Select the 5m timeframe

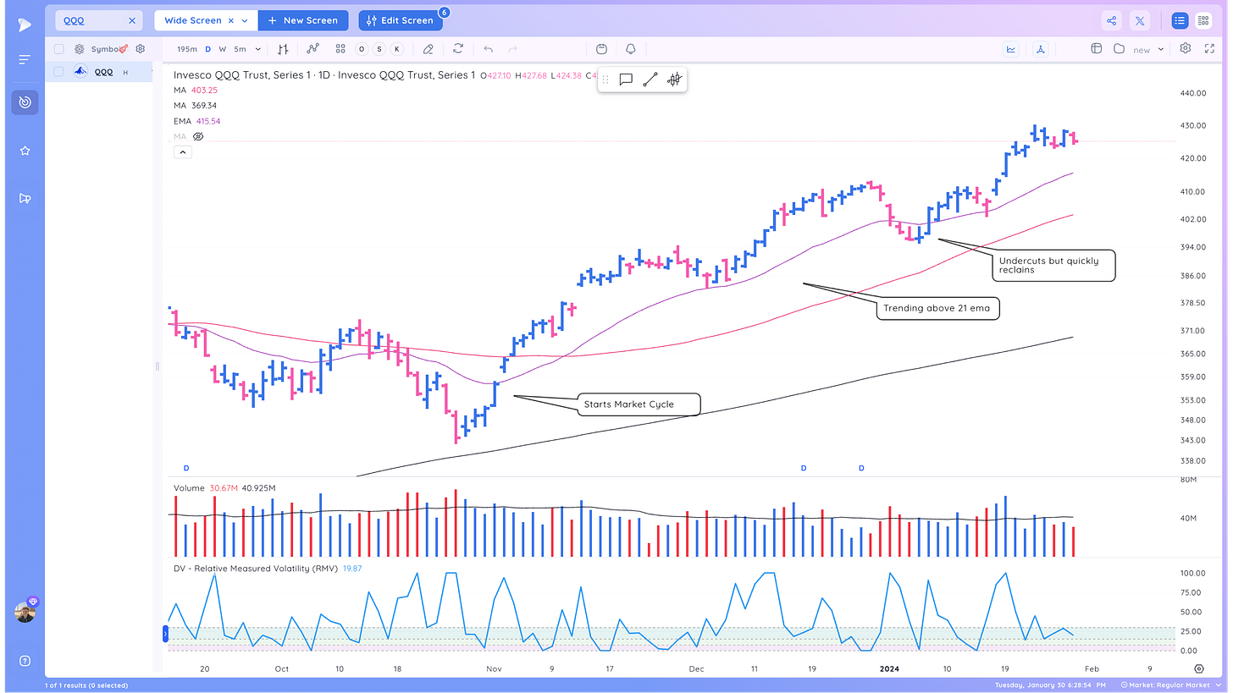point(241,49)
